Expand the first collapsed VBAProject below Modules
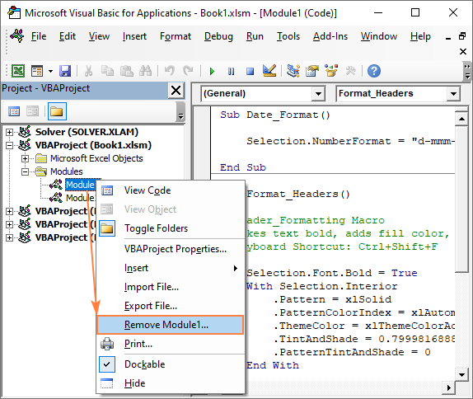 (x=9, y=211)
